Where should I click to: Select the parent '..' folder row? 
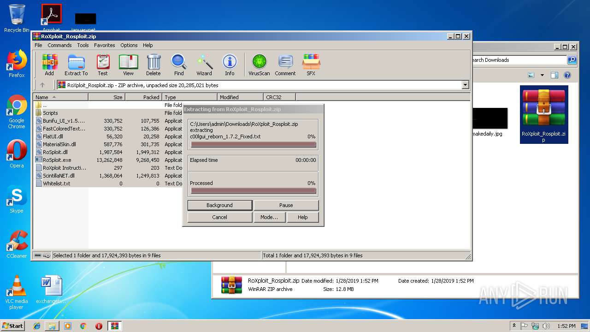pyautogui.click(x=107, y=105)
